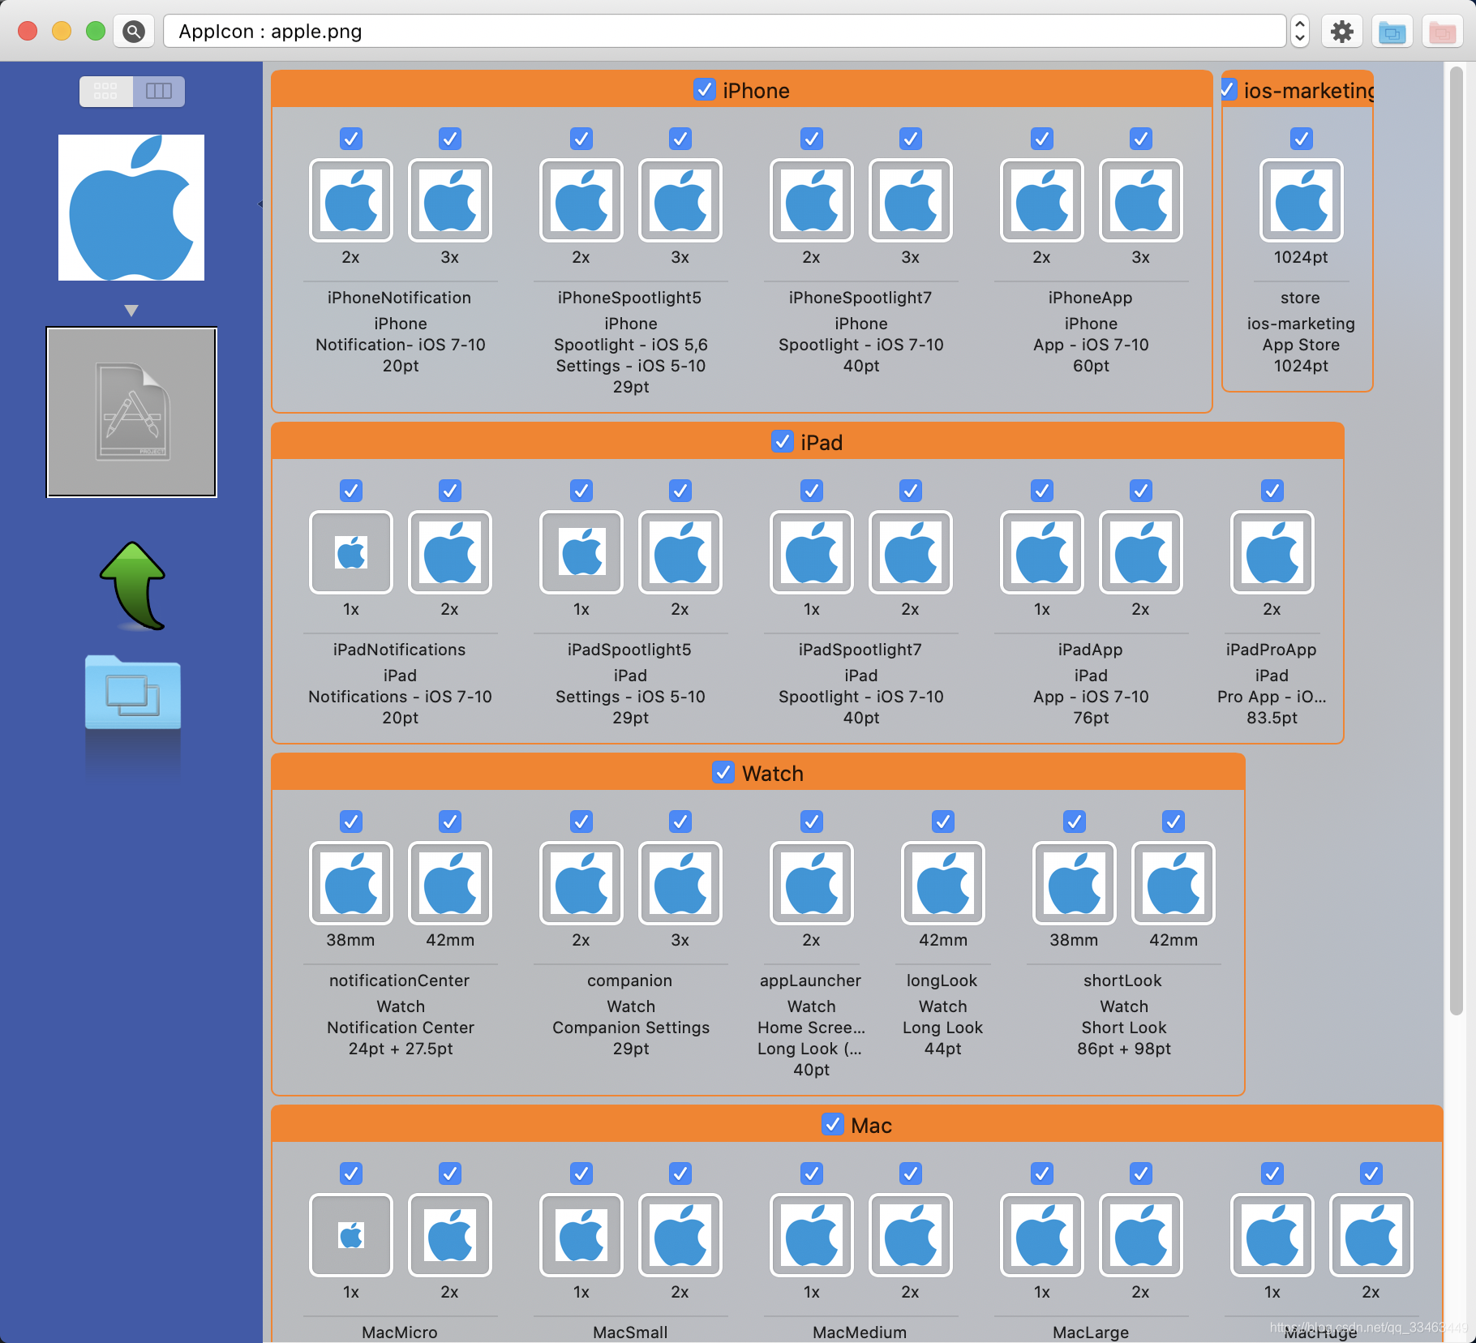The width and height of the screenshot is (1476, 1343).
Task: Open the blue output folder in sidebar
Action: coord(133,693)
